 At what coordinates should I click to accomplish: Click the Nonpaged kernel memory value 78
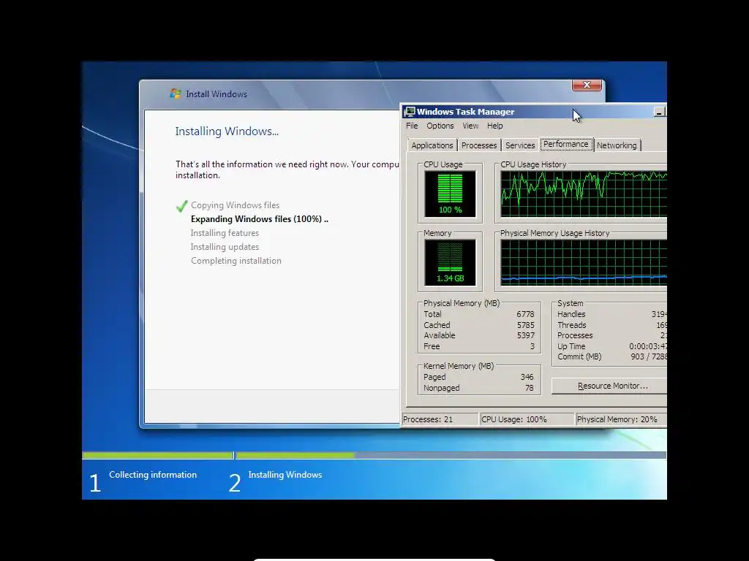(x=530, y=388)
